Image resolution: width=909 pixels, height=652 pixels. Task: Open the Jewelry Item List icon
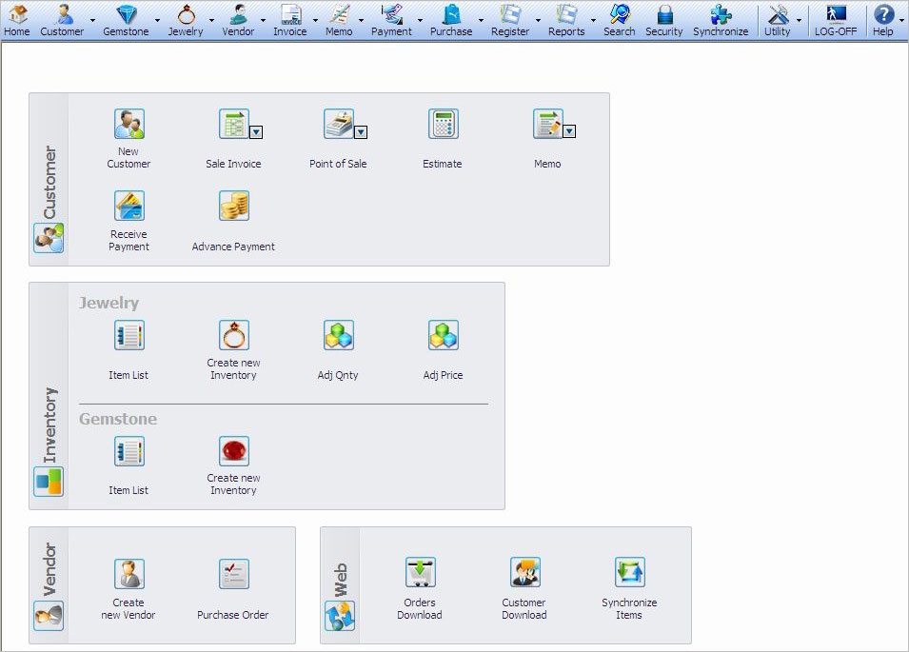point(128,336)
